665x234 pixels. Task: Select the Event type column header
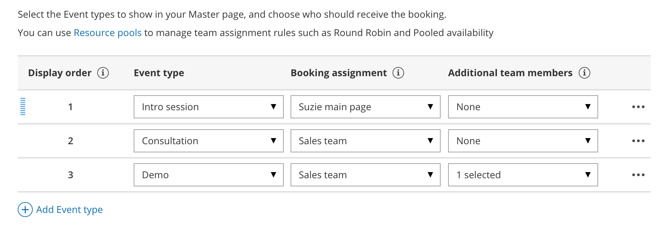[159, 73]
